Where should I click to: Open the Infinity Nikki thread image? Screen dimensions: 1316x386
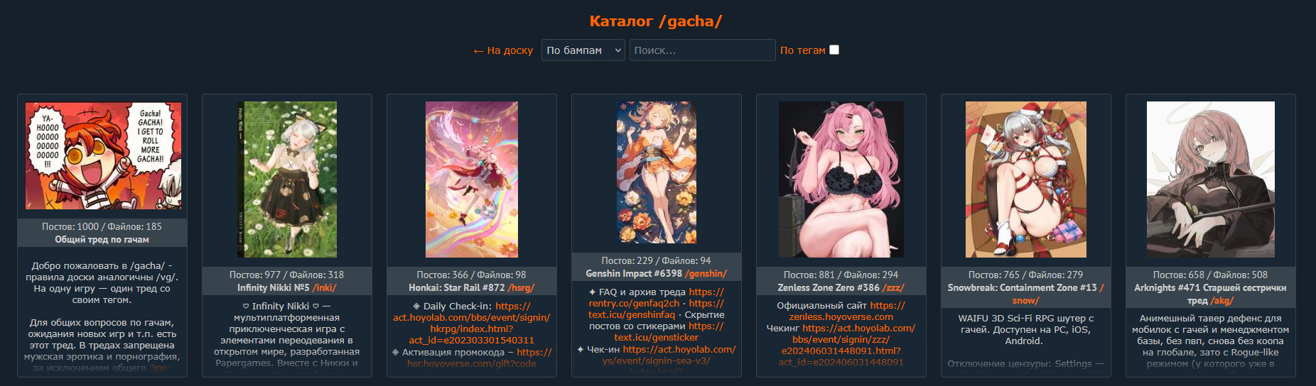287,180
